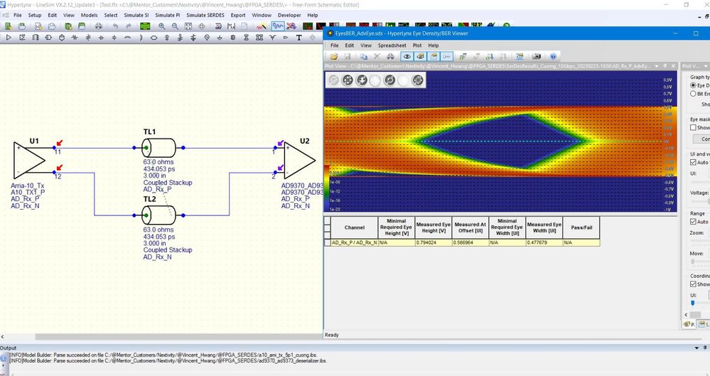Click the Channel column header

coord(354,227)
